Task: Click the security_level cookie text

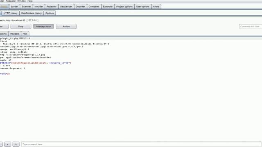Action: coord(60,63)
